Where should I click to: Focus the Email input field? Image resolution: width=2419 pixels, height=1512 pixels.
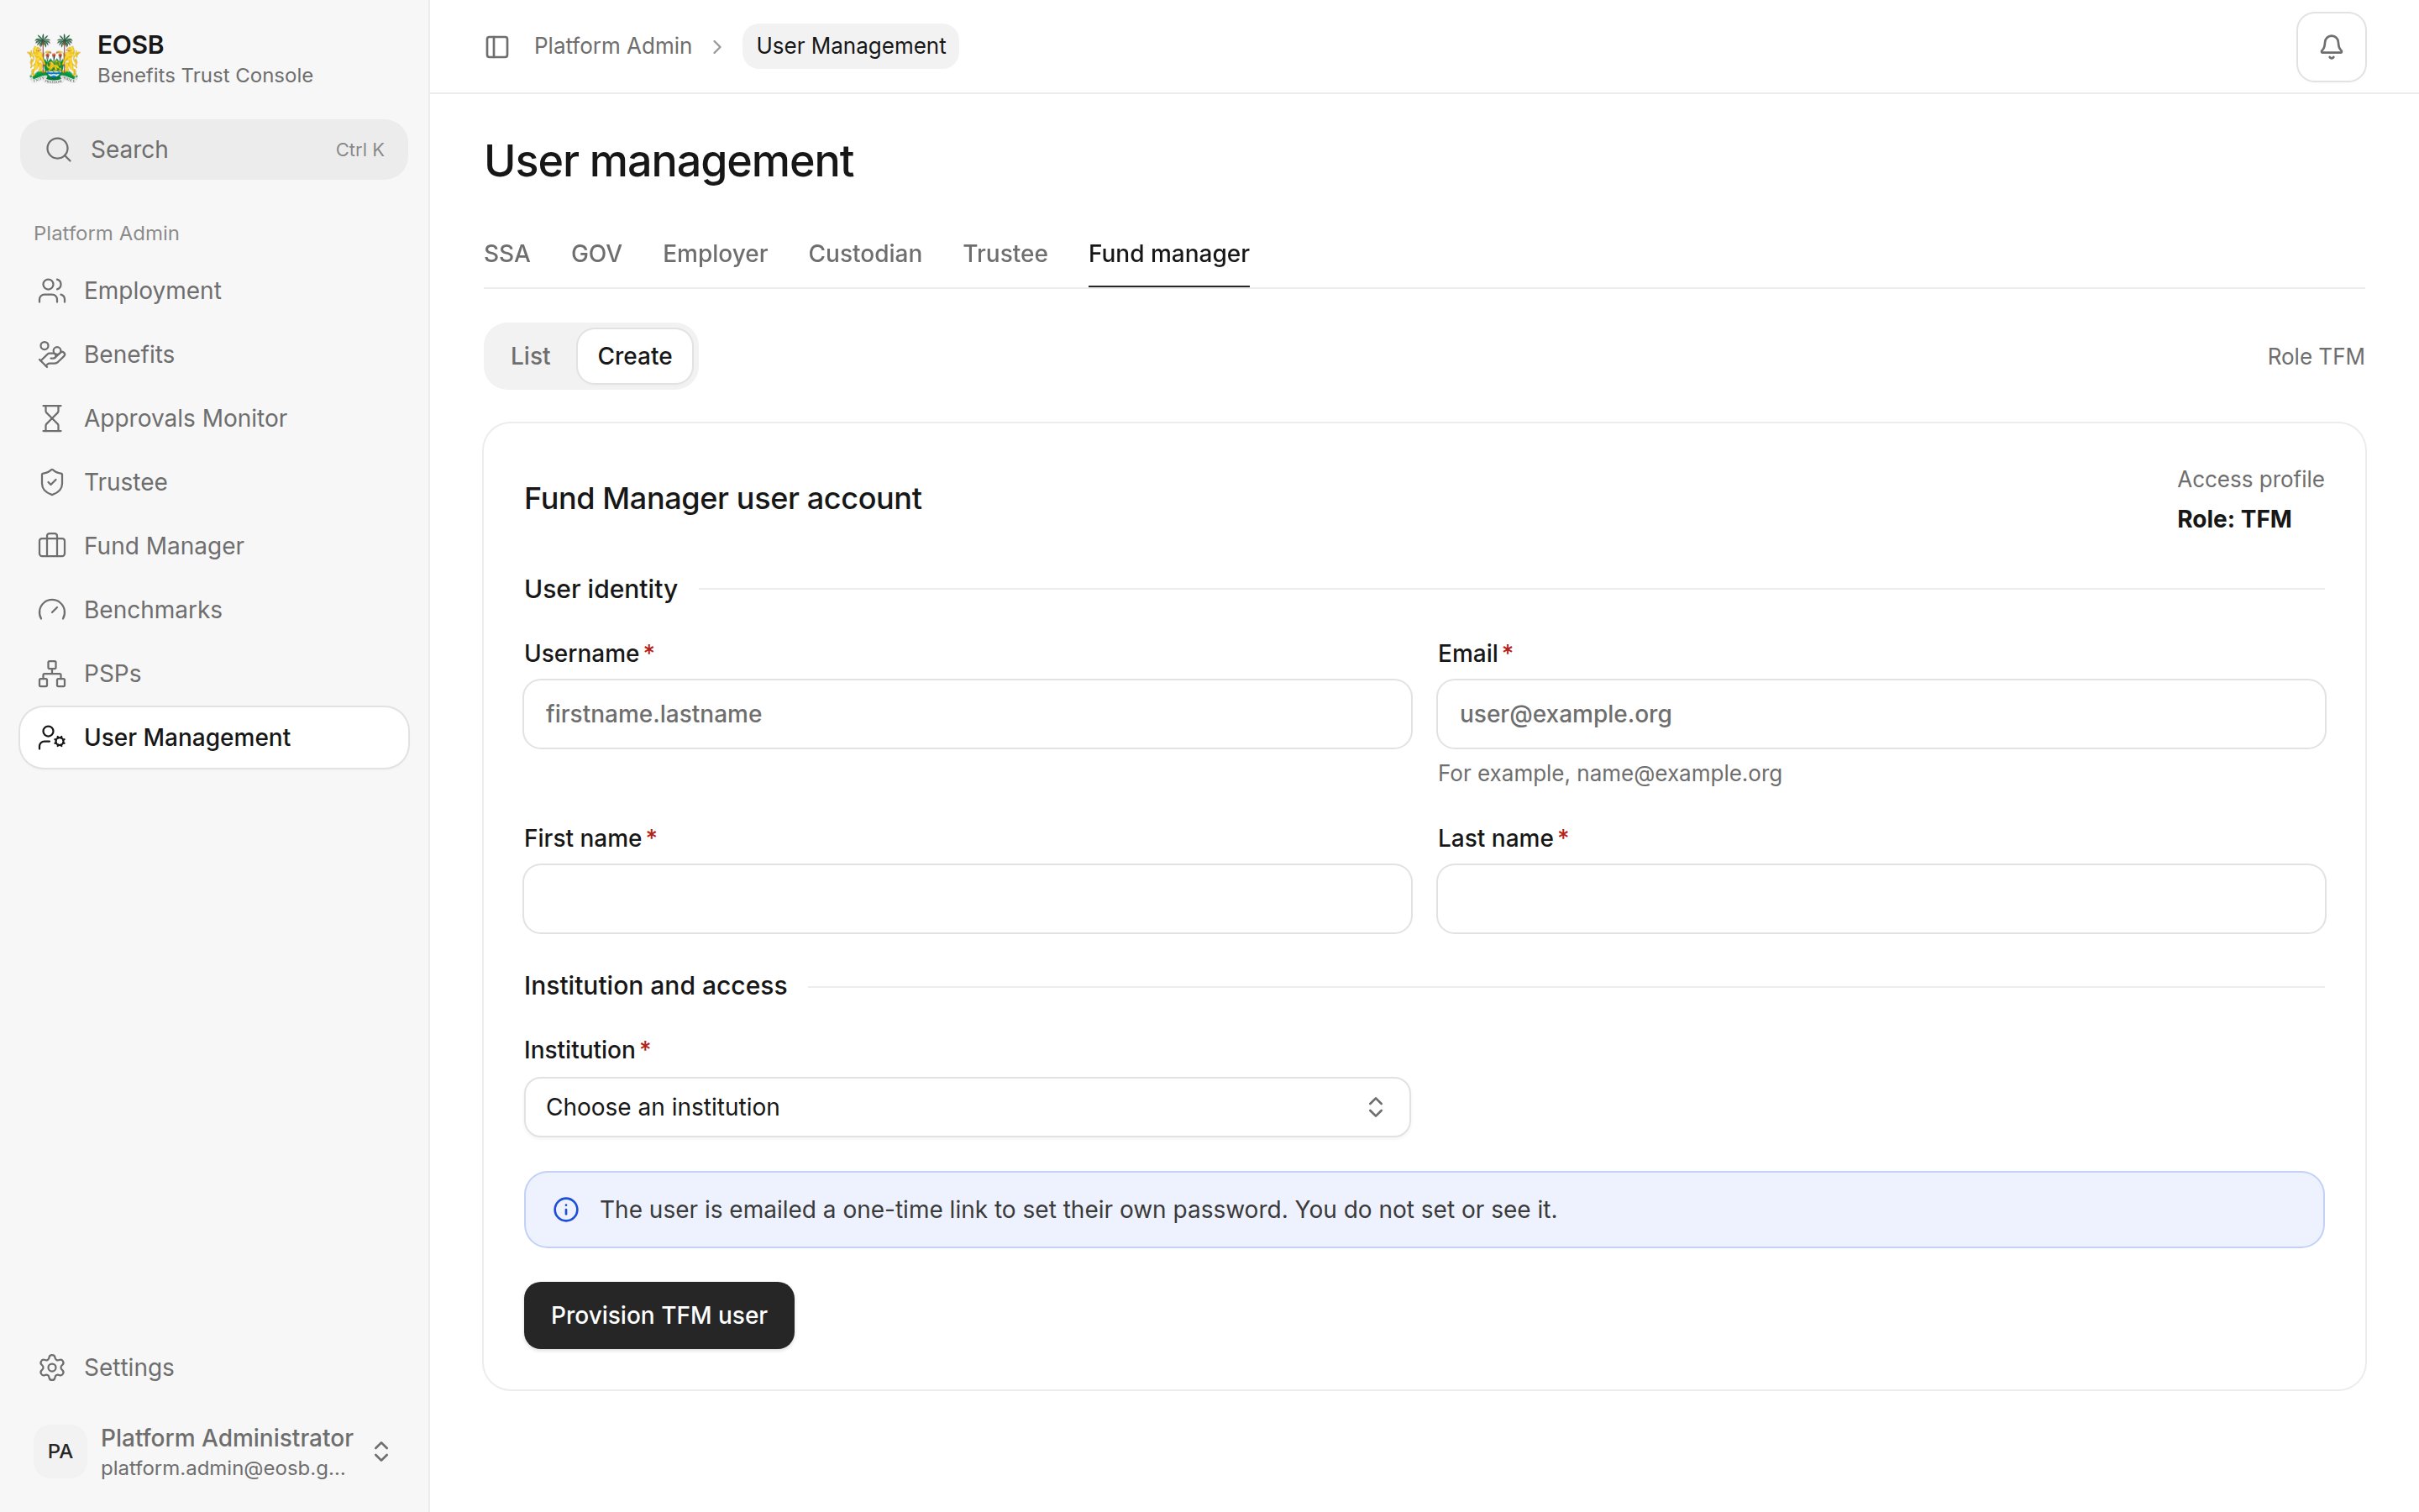pos(1881,714)
